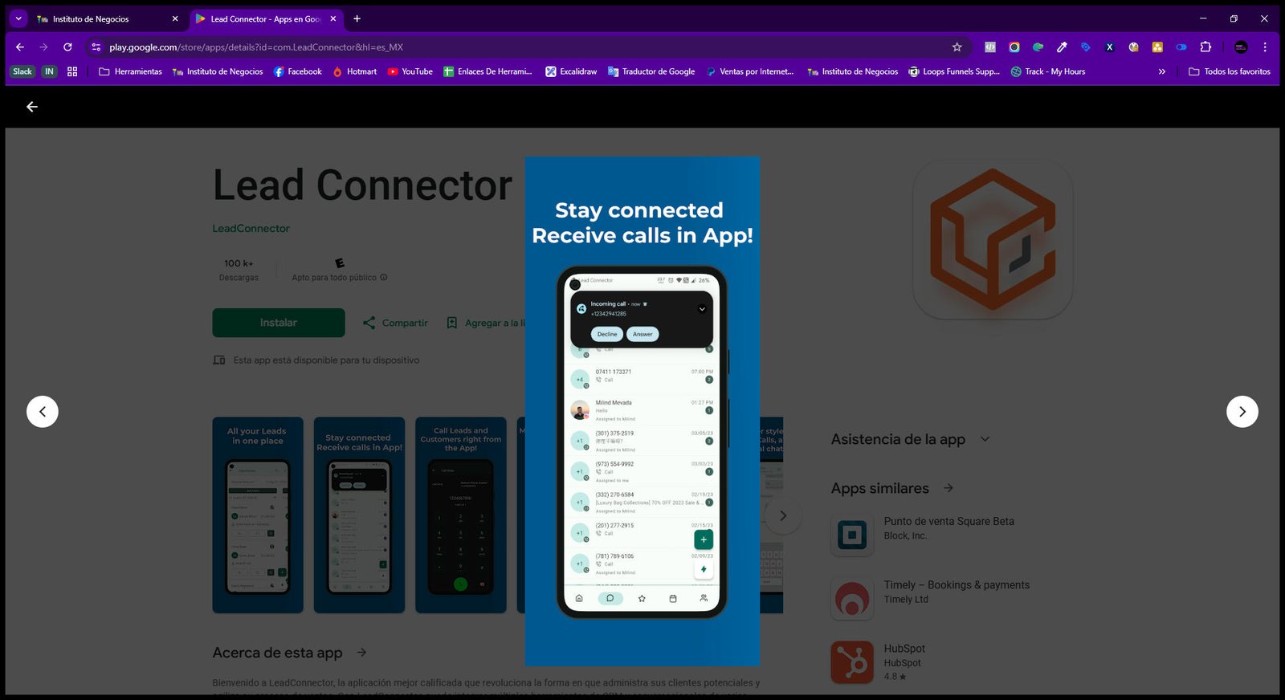Open the Traductor de Google bookmark

[651, 71]
